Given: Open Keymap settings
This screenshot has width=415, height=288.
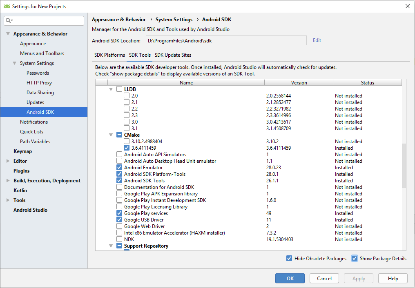Looking at the screenshot, I should point(22,151).
